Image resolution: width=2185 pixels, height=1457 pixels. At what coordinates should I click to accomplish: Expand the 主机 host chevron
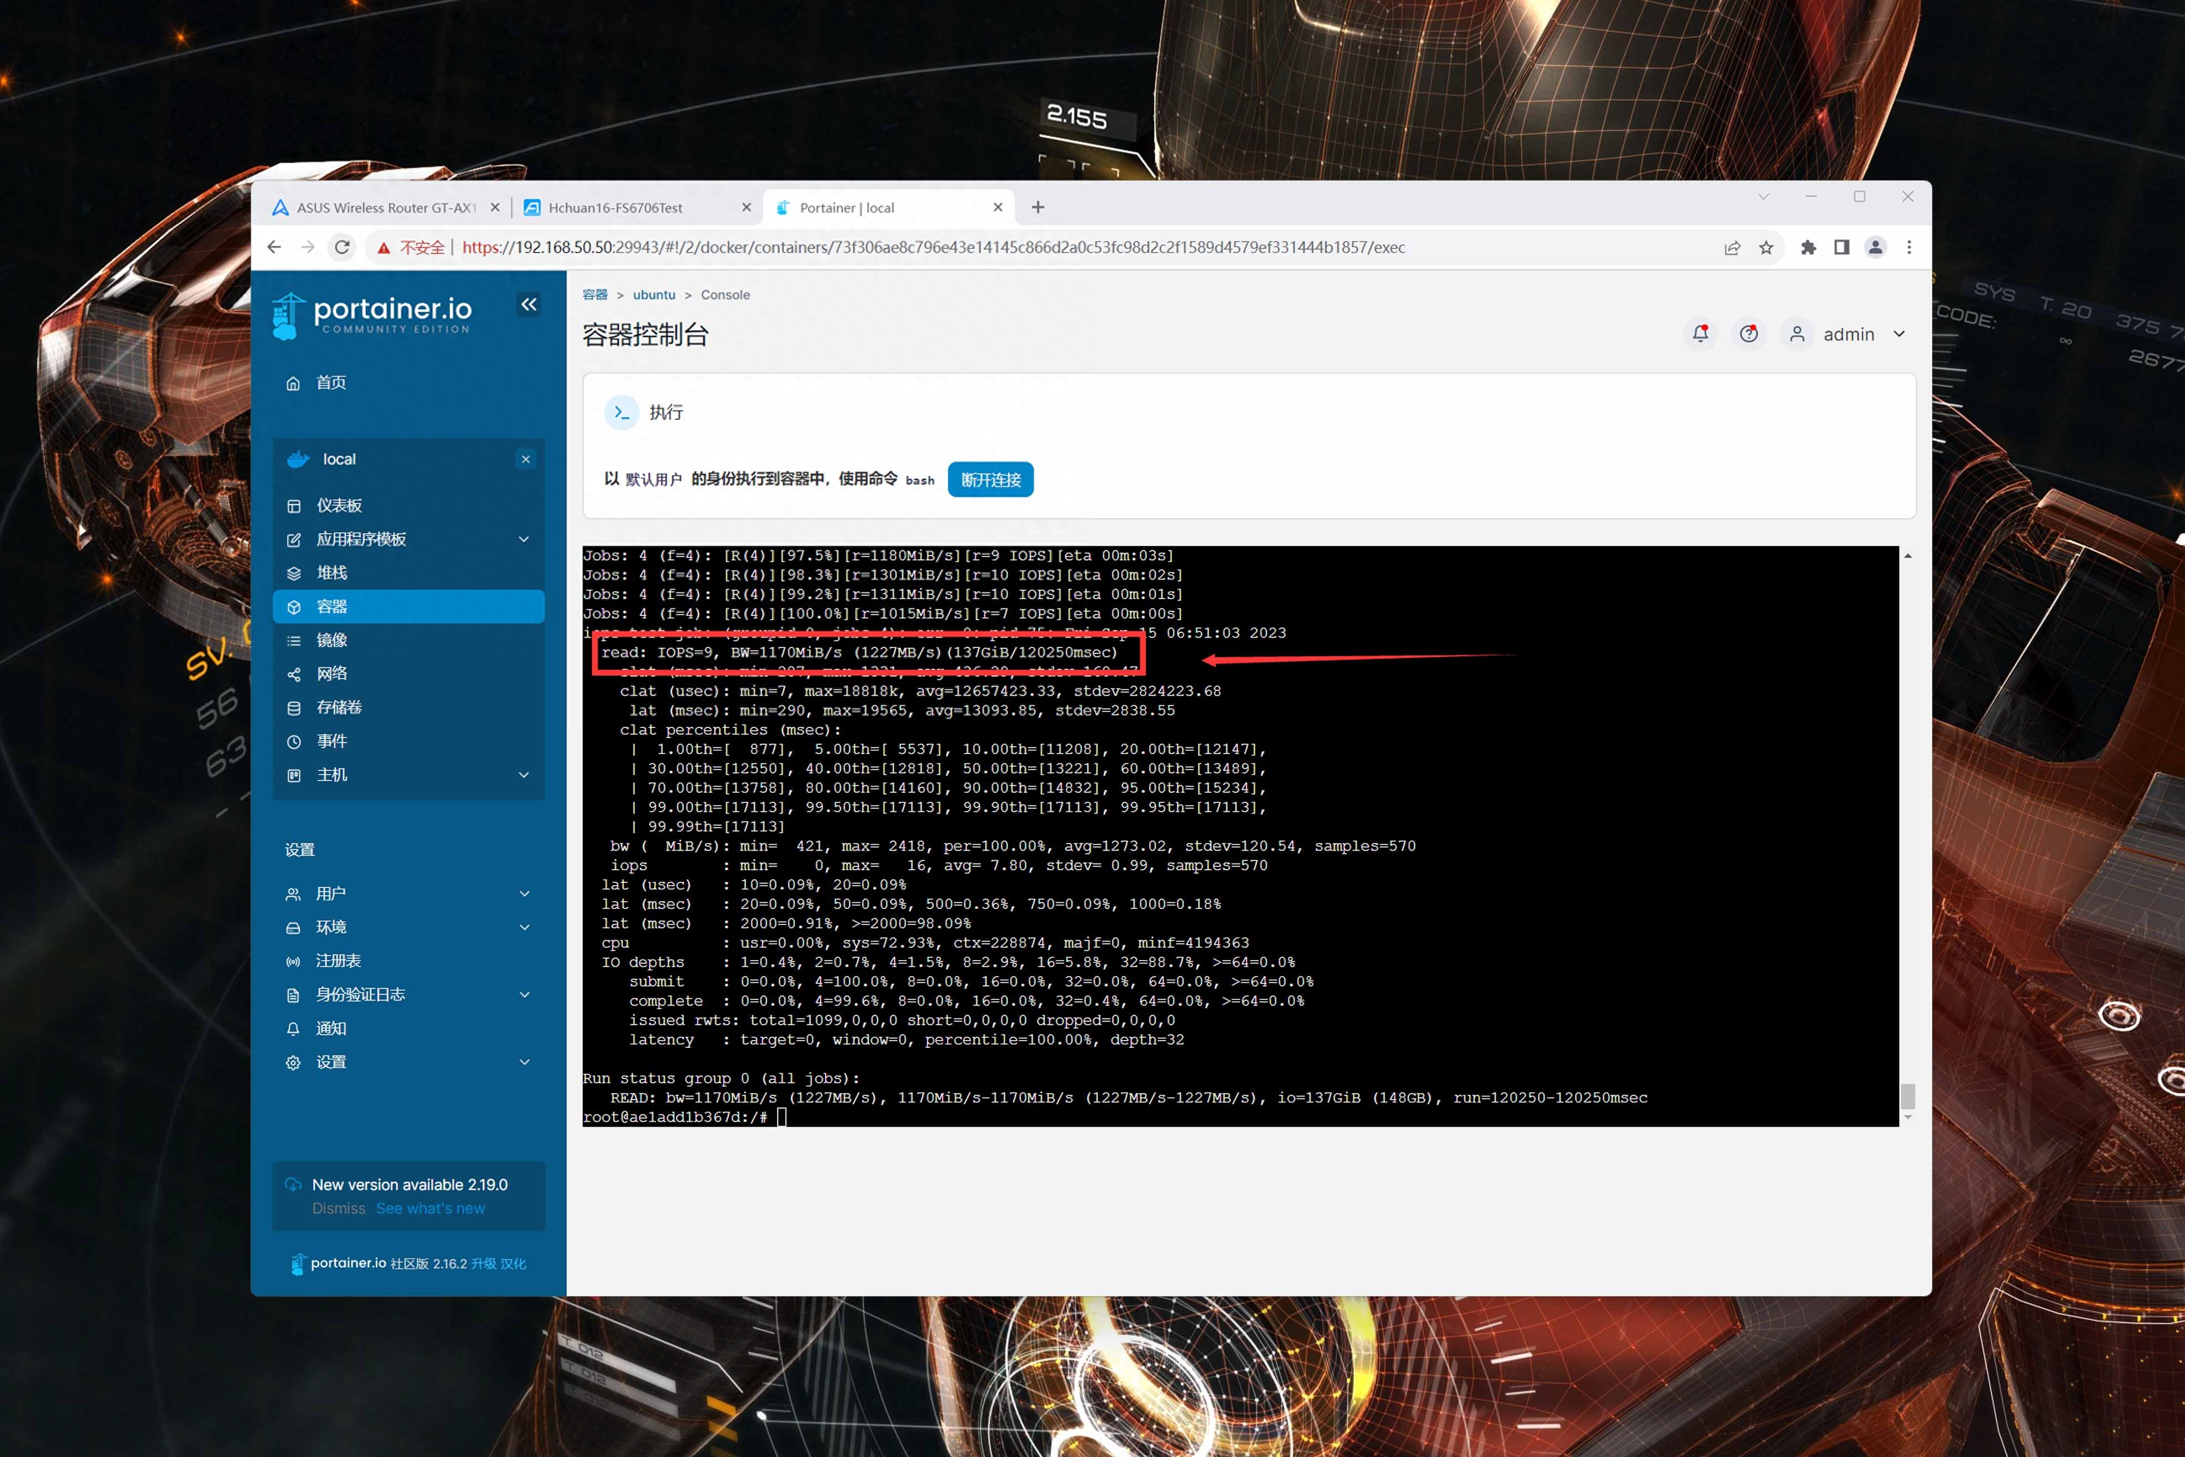pos(524,775)
